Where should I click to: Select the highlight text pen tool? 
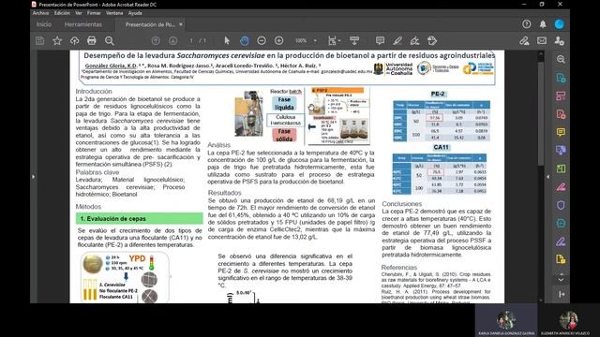(x=397, y=40)
